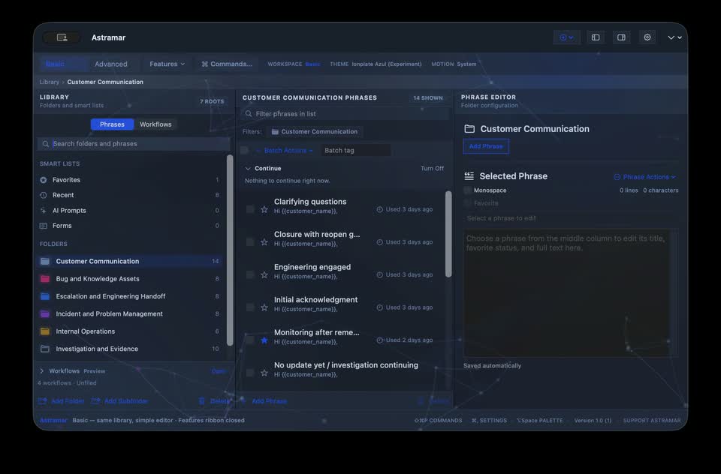Click the library panel scrollbar

coord(230,250)
